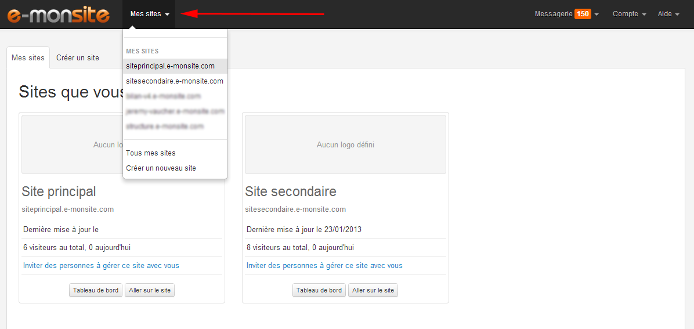Click the e-monsite logo
The image size is (694, 329).
point(58,14)
